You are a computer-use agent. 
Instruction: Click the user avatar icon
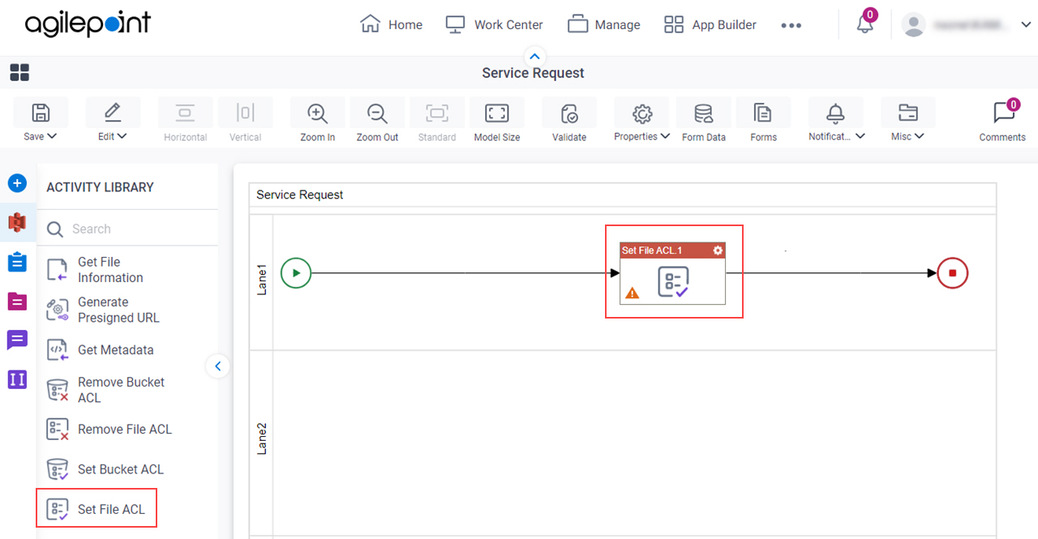[x=914, y=25]
